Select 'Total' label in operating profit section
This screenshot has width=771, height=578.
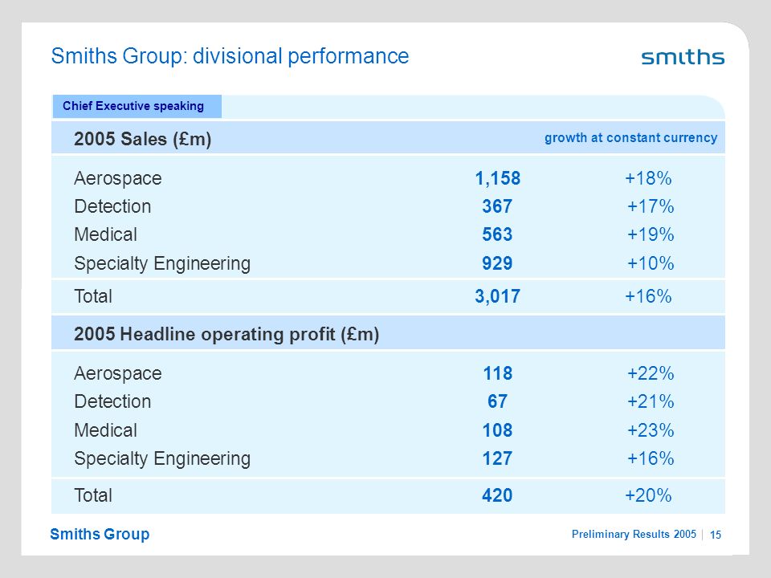(x=93, y=495)
